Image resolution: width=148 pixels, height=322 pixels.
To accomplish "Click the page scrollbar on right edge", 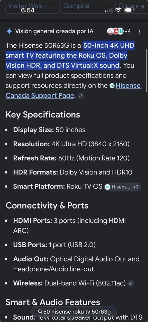I will click(x=146, y=70).
